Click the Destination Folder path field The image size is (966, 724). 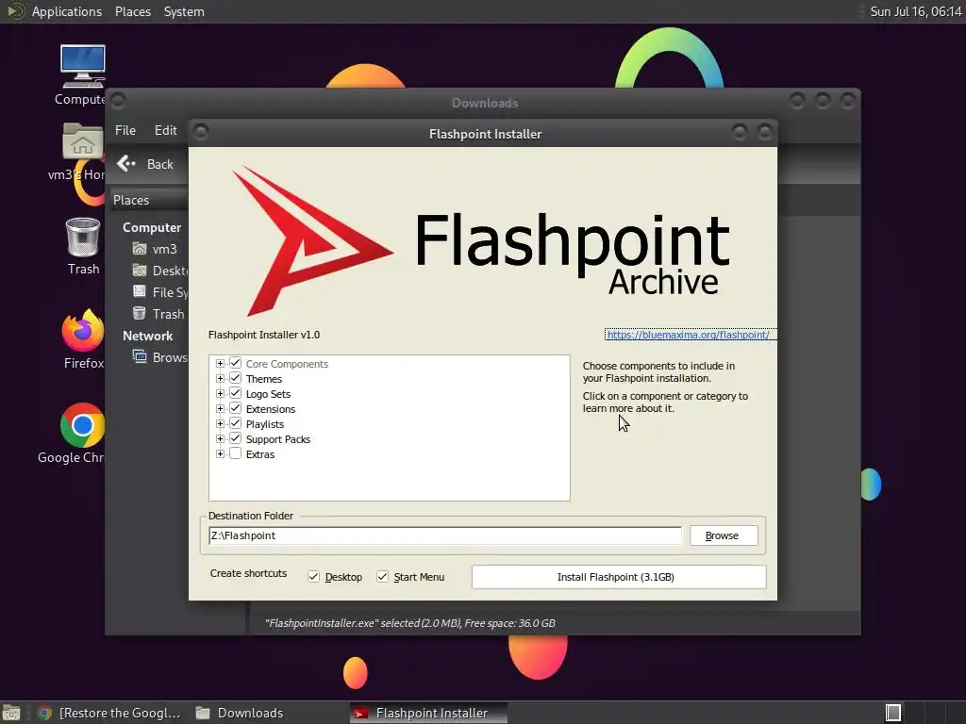coord(445,535)
